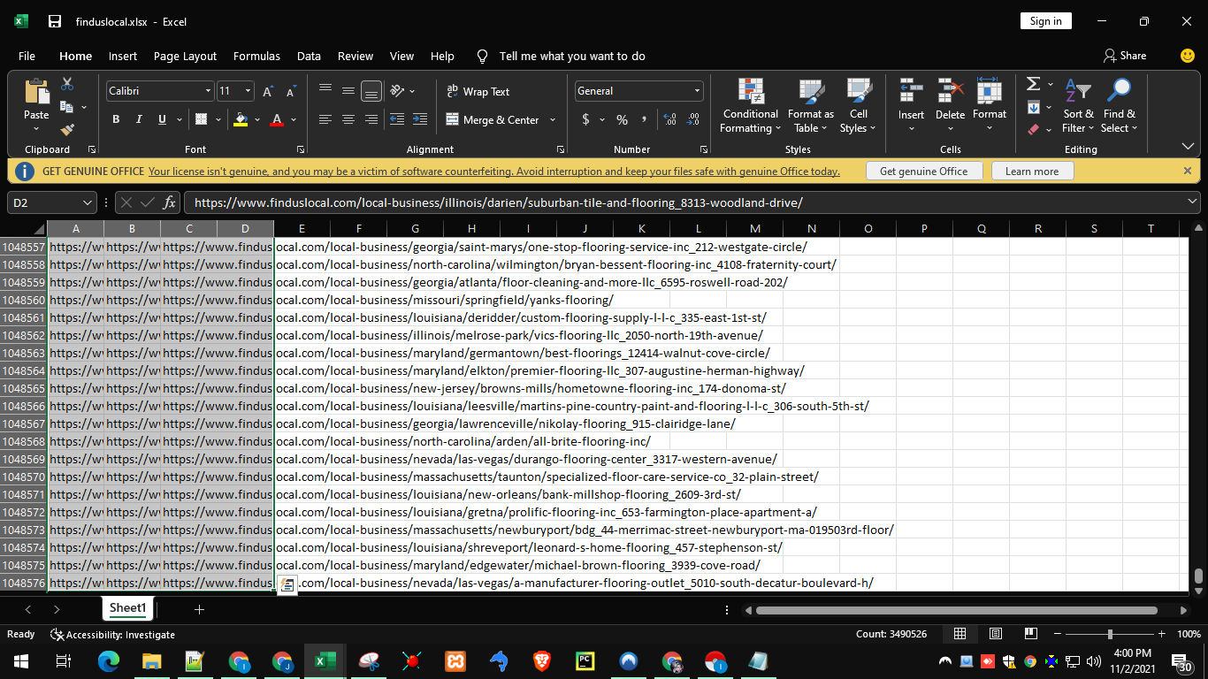
Task: Click the Excel icon in Windows taskbar
Action: pos(325,660)
